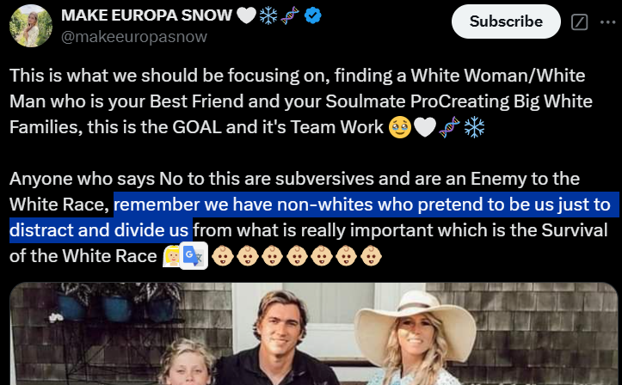Screen dimensions: 622x385
Task: Click the teary smiling face emoji in post
Action: pyautogui.click(x=400, y=127)
